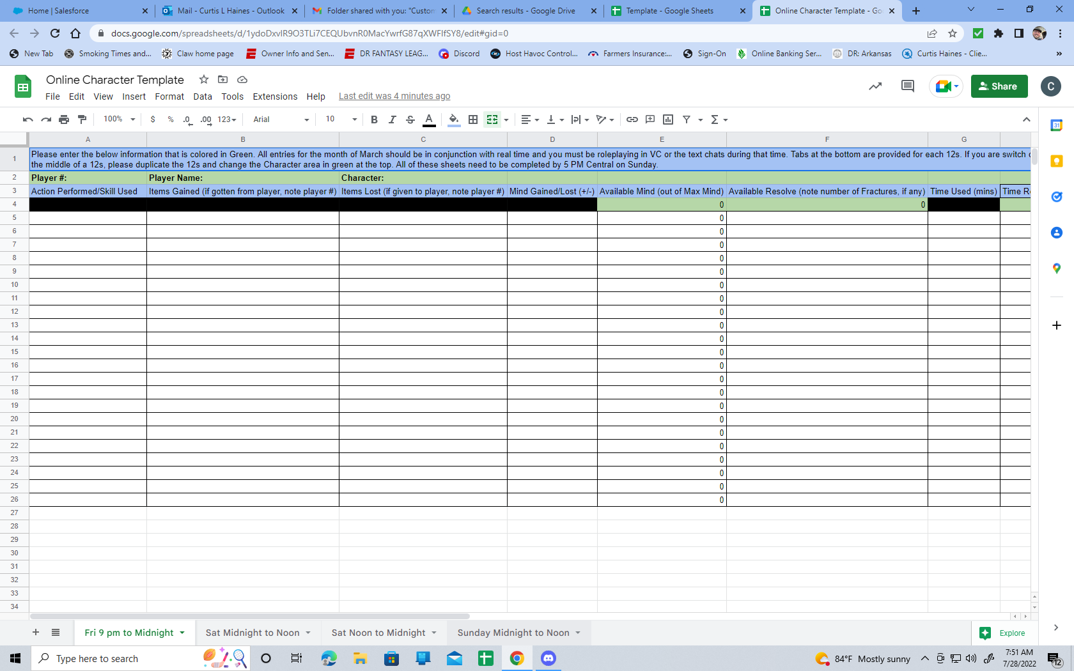Format as percent icon

(x=171, y=120)
